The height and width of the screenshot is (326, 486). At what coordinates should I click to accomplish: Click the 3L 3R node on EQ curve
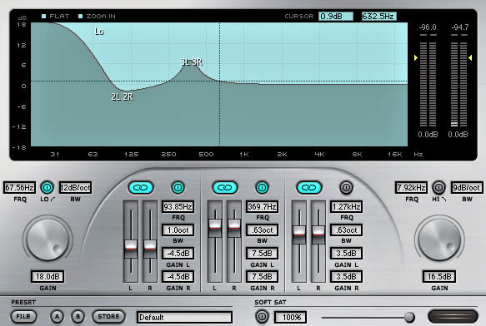tap(192, 62)
